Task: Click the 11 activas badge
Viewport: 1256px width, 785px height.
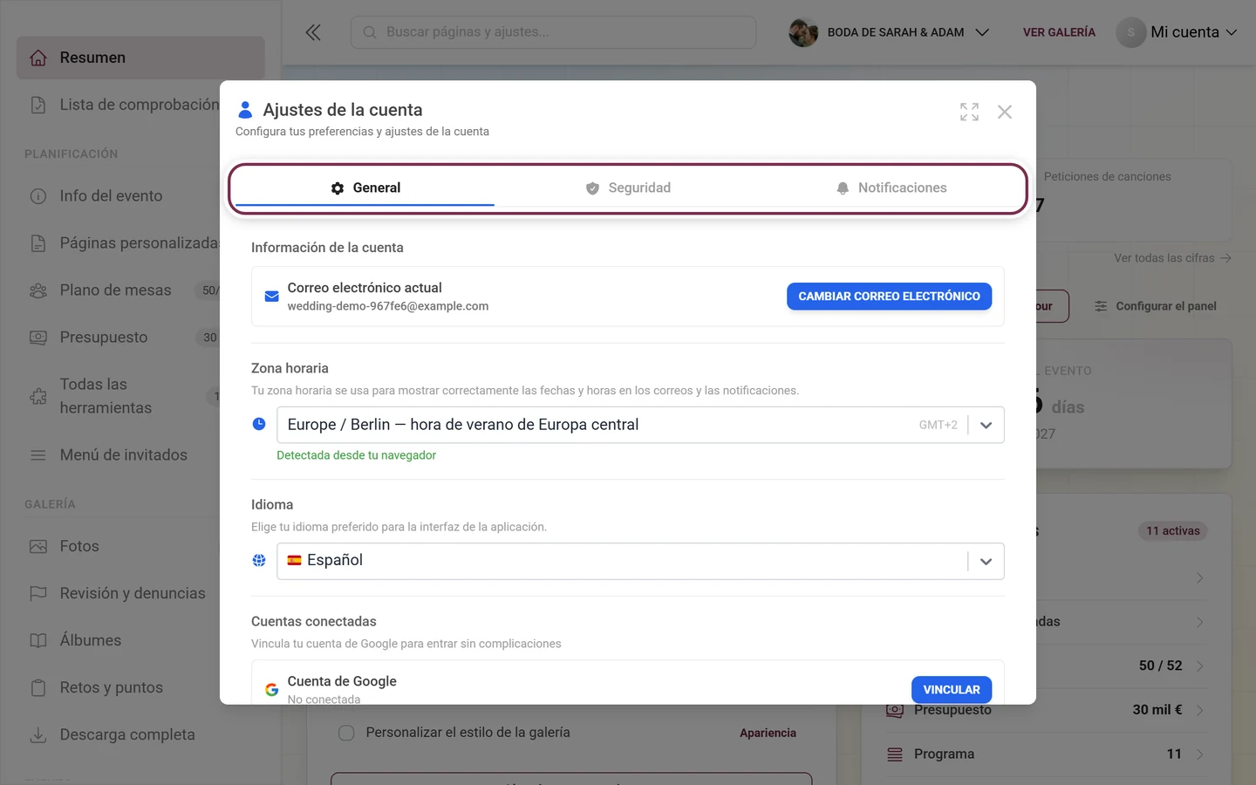Action: coord(1172,531)
